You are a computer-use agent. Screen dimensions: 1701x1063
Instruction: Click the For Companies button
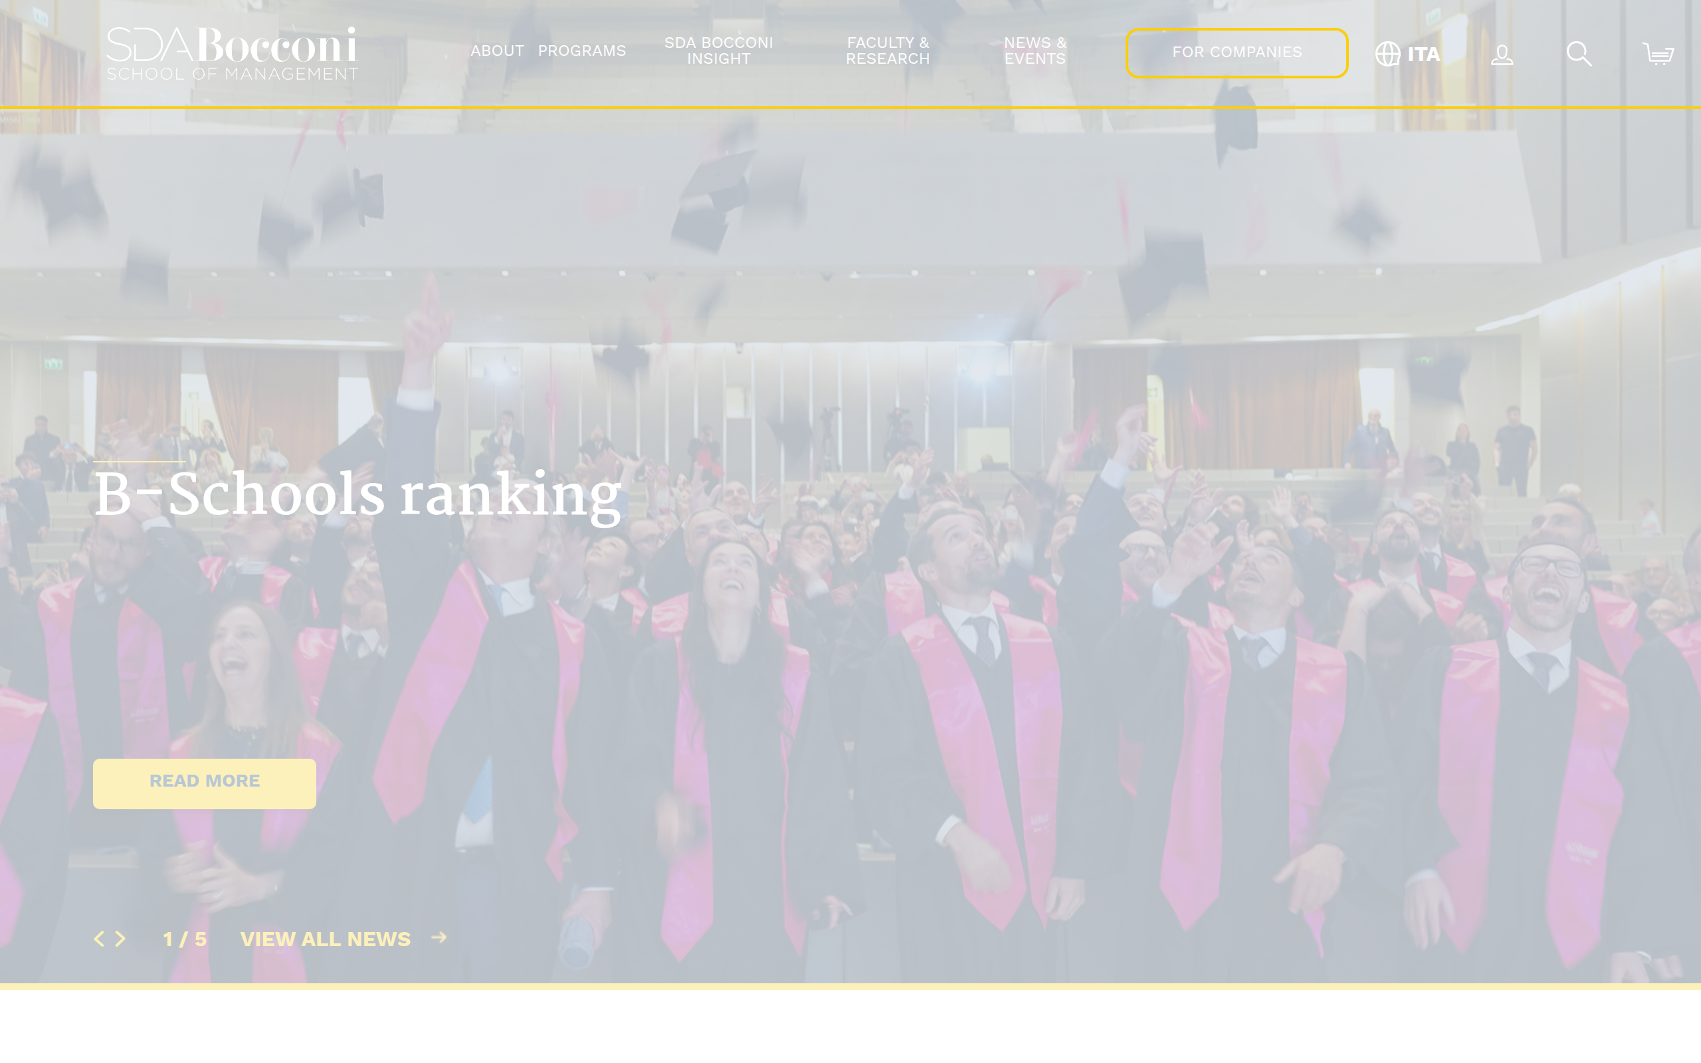point(1237,52)
